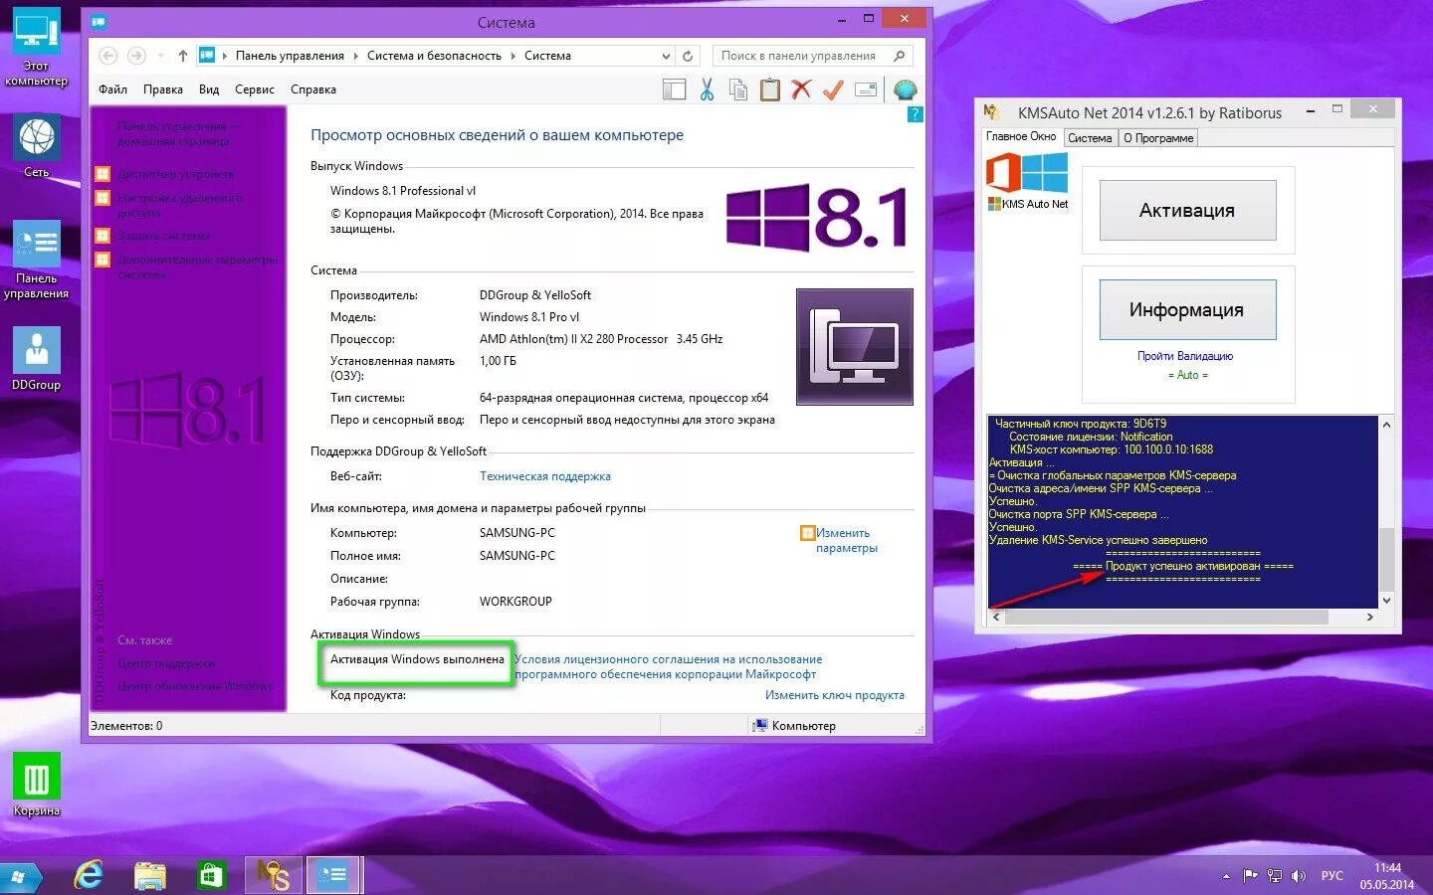
Task: Click the blue help question mark icon
Action: tap(916, 114)
